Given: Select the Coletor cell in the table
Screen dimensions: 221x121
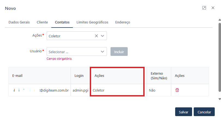Looking at the screenshot, I should pyautogui.click(x=99, y=90).
